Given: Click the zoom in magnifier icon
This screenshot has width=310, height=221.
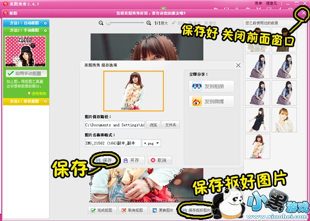Looking at the screenshot, I should tap(149, 23).
